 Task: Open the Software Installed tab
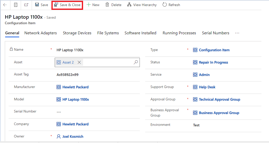coord(140,33)
